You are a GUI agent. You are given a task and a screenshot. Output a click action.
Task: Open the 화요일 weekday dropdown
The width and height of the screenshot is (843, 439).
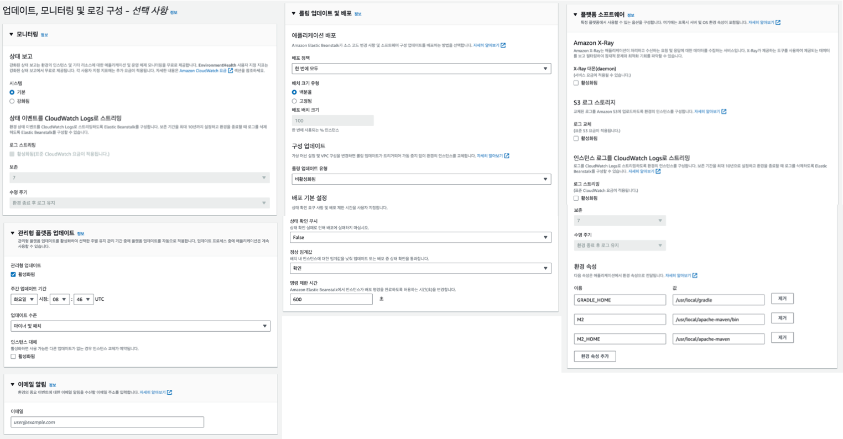click(x=24, y=299)
